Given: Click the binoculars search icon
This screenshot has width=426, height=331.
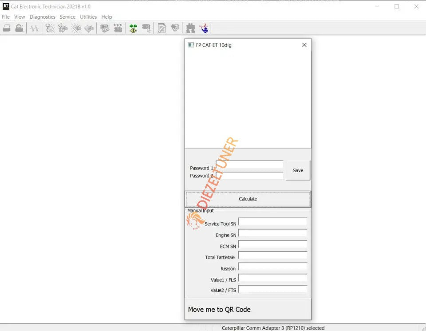Looking at the screenshot, I should pos(190,28).
